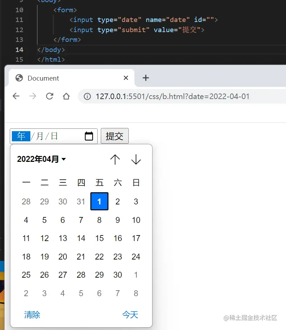
Task: Open calendar picker icon in date field
Action: [x=89, y=136]
